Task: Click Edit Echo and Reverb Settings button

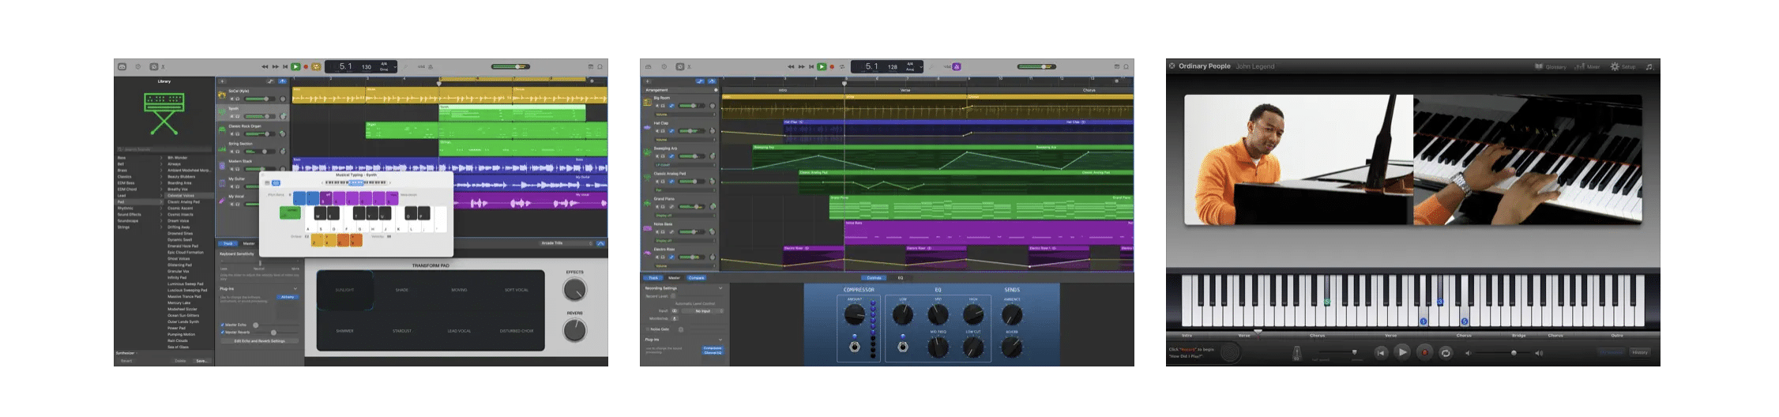Action: [259, 341]
